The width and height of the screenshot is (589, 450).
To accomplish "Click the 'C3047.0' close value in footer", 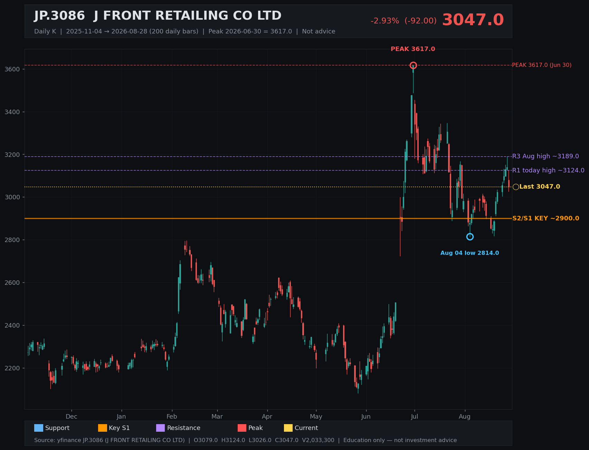I will tap(287, 440).
